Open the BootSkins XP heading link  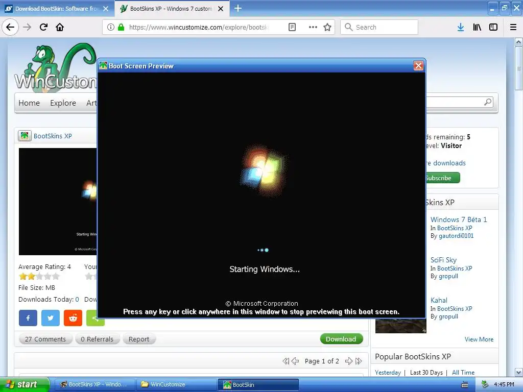(x=53, y=136)
